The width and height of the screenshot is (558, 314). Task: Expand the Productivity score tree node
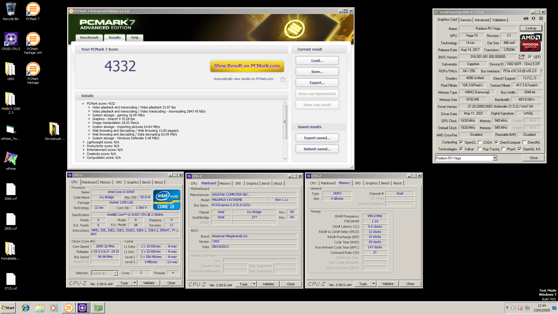pyautogui.click(x=84, y=146)
